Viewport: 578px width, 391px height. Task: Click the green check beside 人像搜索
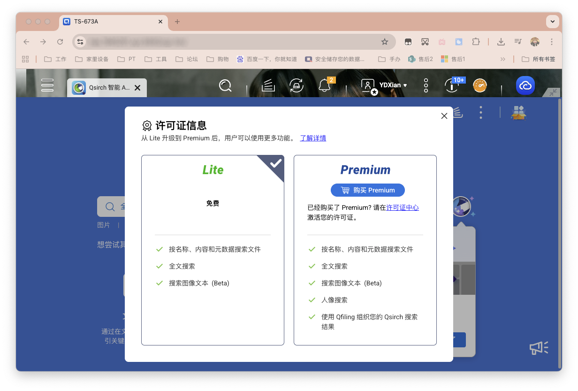pyautogui.click(x=312, y=300)
